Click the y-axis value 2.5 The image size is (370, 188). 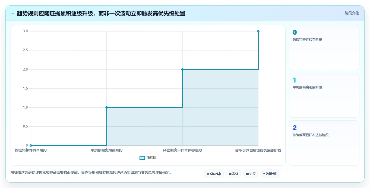(25, 50)
